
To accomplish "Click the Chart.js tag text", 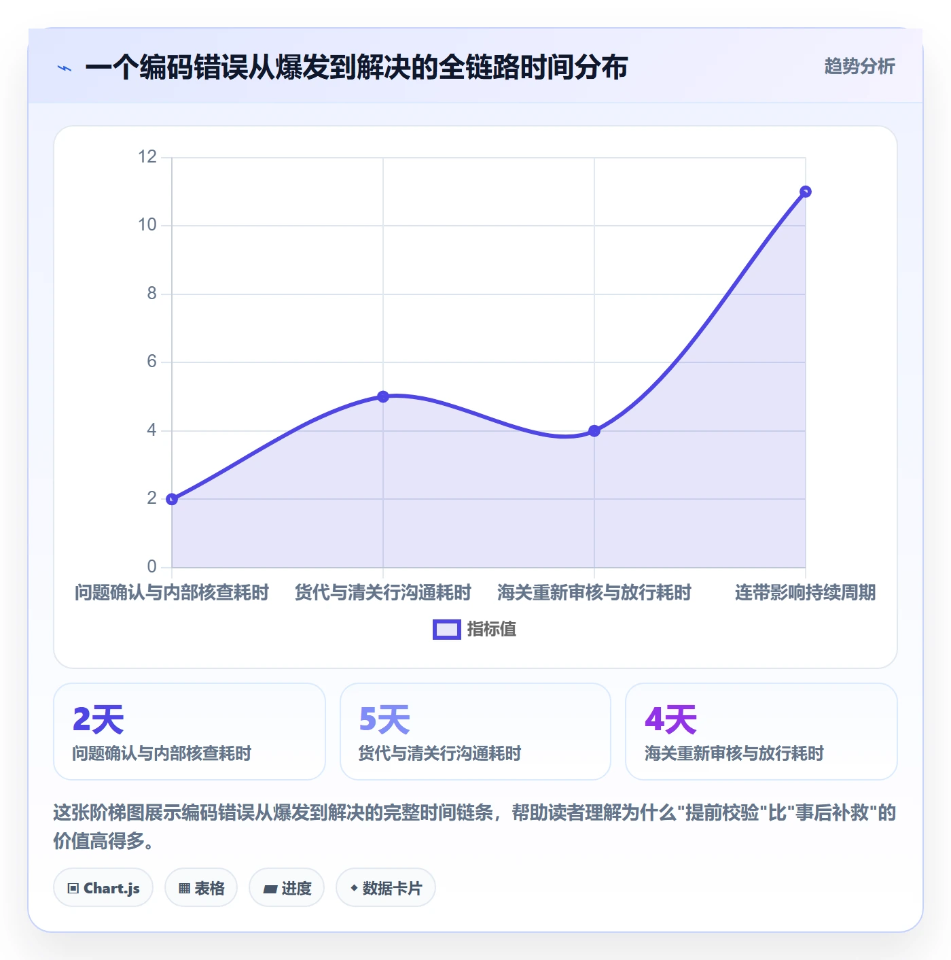I will click(x=111, y=888).
